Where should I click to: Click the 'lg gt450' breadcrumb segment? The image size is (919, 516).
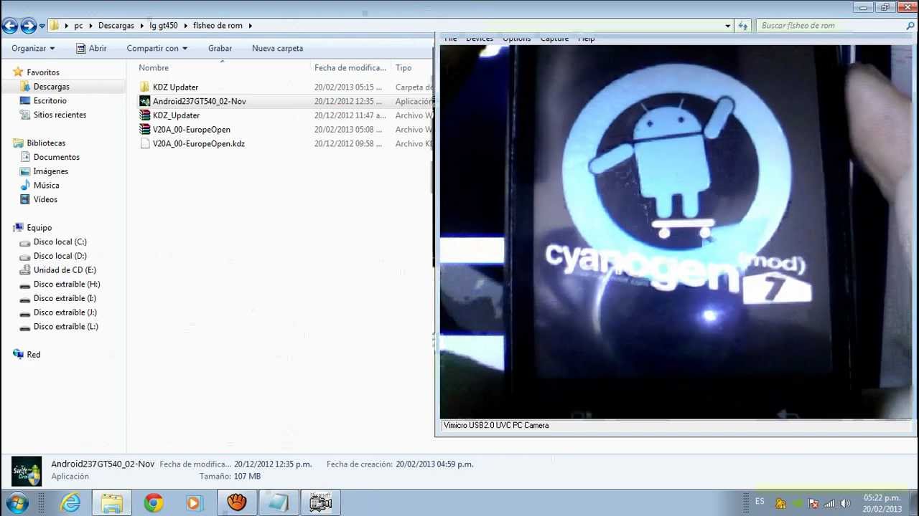coord(164,26)
